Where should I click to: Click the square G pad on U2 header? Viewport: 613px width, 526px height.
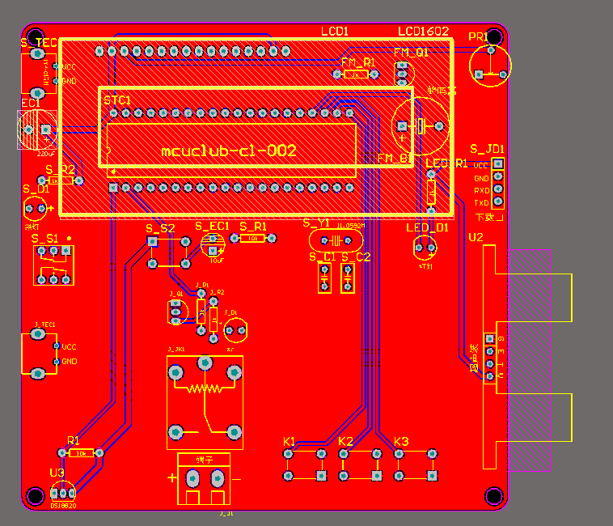point(490,339)
